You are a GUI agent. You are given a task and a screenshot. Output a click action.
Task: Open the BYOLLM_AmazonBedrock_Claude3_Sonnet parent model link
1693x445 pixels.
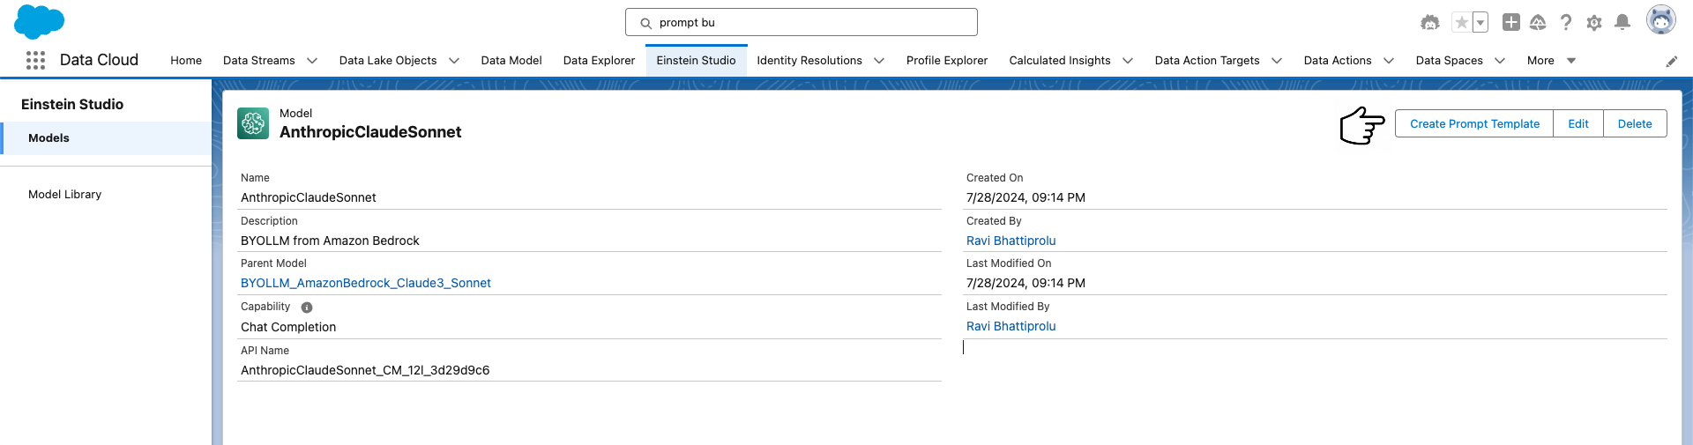point(366,283)
